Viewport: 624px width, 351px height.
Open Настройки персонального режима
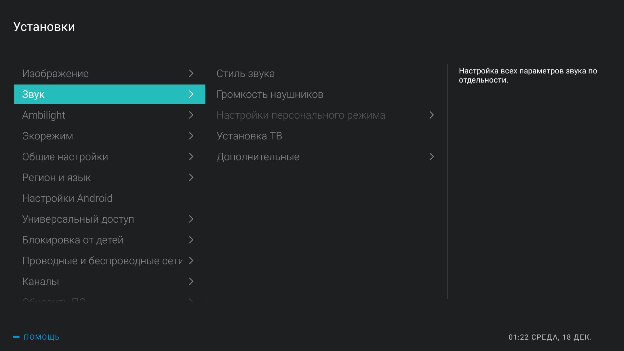(327, 115)
